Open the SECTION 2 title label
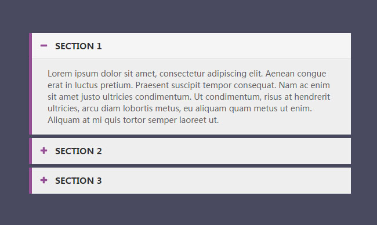377x225 pixels. [78, 151]
